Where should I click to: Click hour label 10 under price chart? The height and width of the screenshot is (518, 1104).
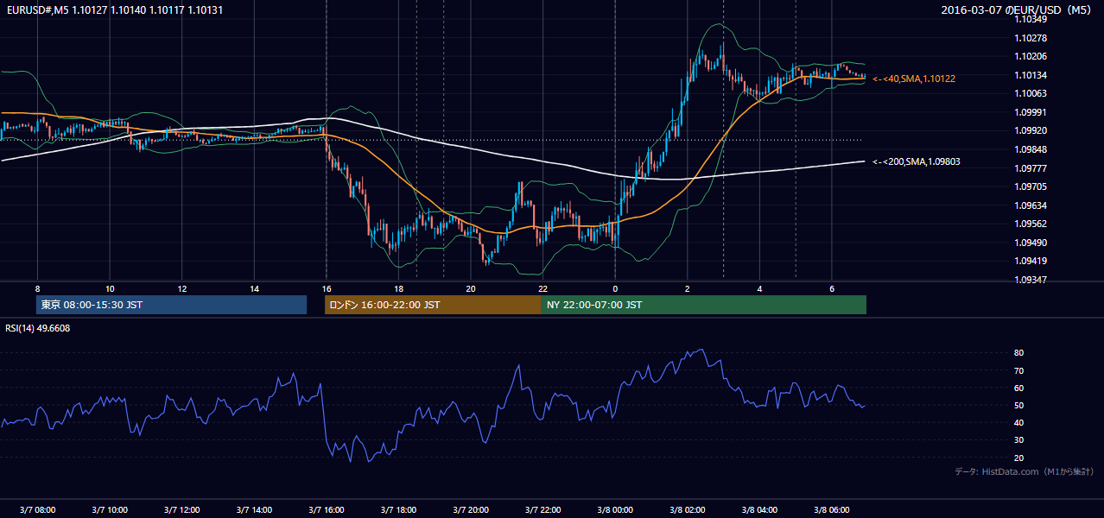point(110,288)
